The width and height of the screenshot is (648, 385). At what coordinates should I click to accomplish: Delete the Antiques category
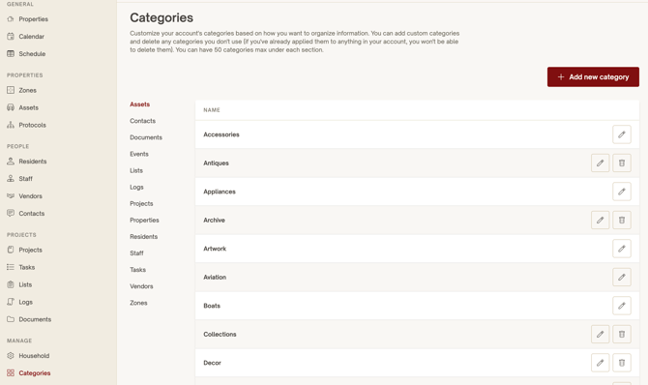(x=622, y=163)
